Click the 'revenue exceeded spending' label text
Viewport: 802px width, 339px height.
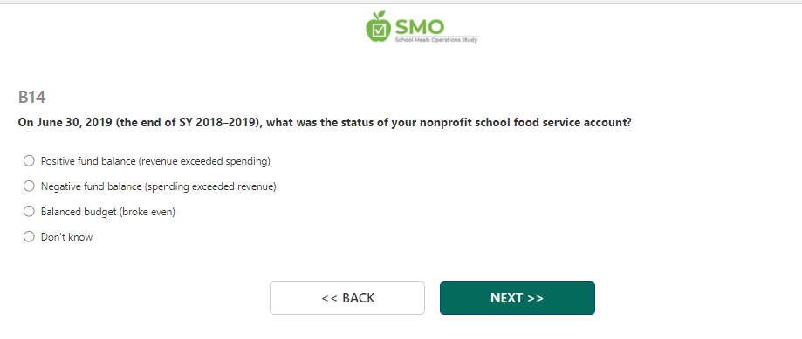point(204,161)
